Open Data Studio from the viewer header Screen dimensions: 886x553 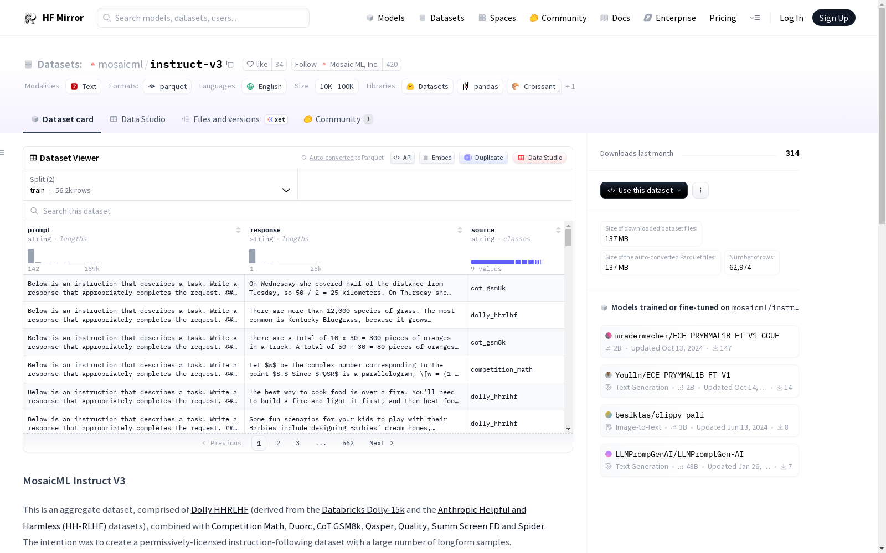point(539,158)
